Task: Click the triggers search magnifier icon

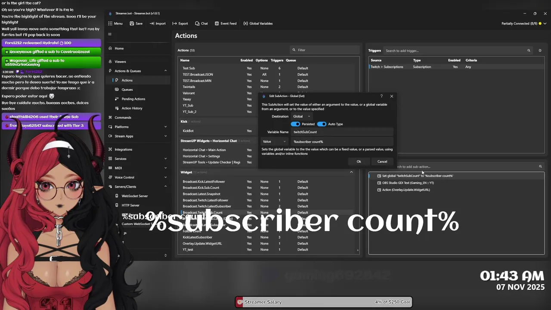Action: click(x=529, y=50)
